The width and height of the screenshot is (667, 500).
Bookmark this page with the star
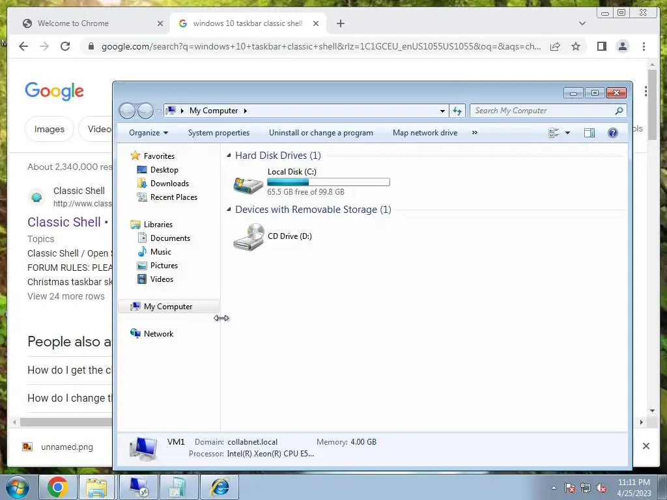point(576,46)
